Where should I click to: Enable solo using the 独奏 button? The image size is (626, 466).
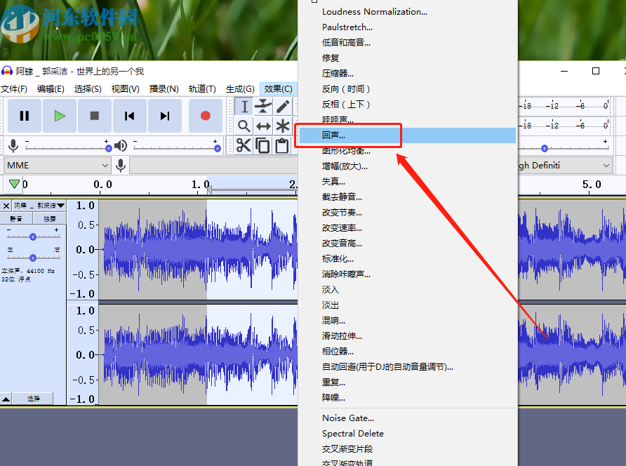pyautogui.click(x=51, y=218)
